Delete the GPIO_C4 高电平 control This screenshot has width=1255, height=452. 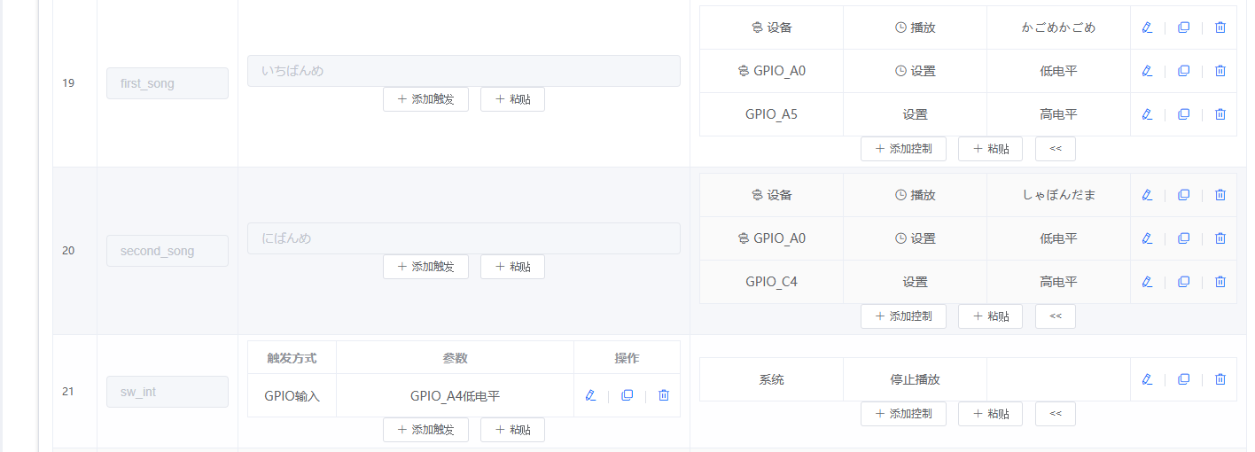point(1220,282)
